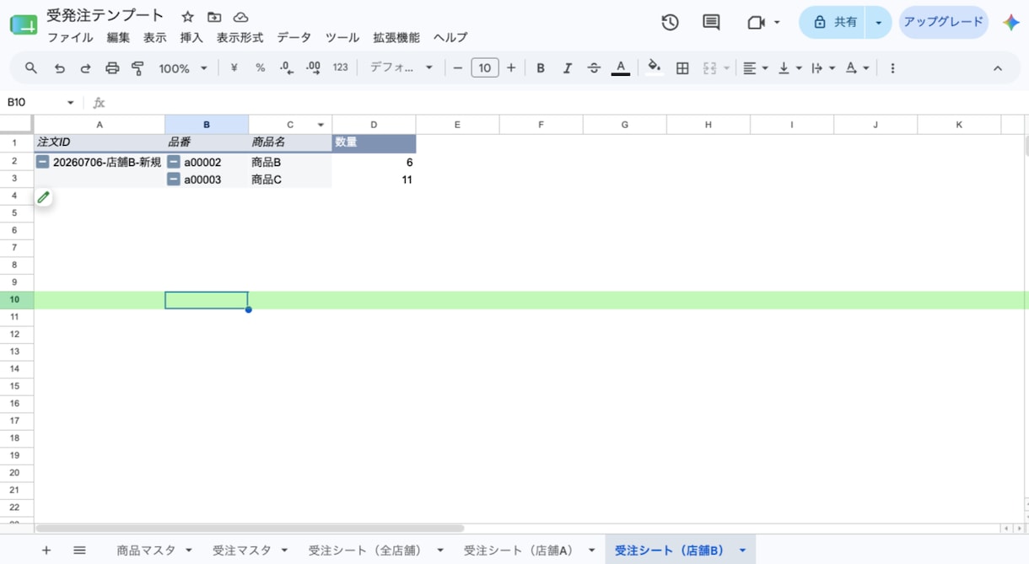Open text rotation dropdown
Image resolution: width=1029 pixels, height=564 pixels.
click(857, 68)
